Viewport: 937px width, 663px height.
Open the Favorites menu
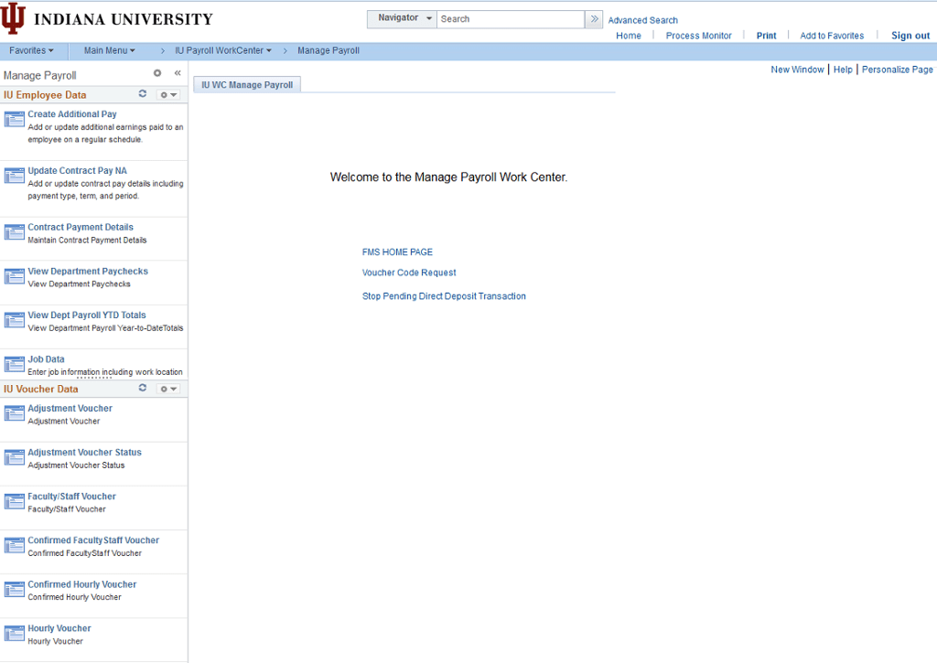(31, 51)
